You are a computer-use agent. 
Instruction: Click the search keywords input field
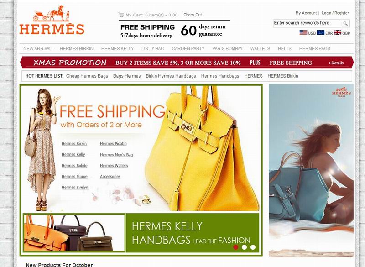click(307, 23)
